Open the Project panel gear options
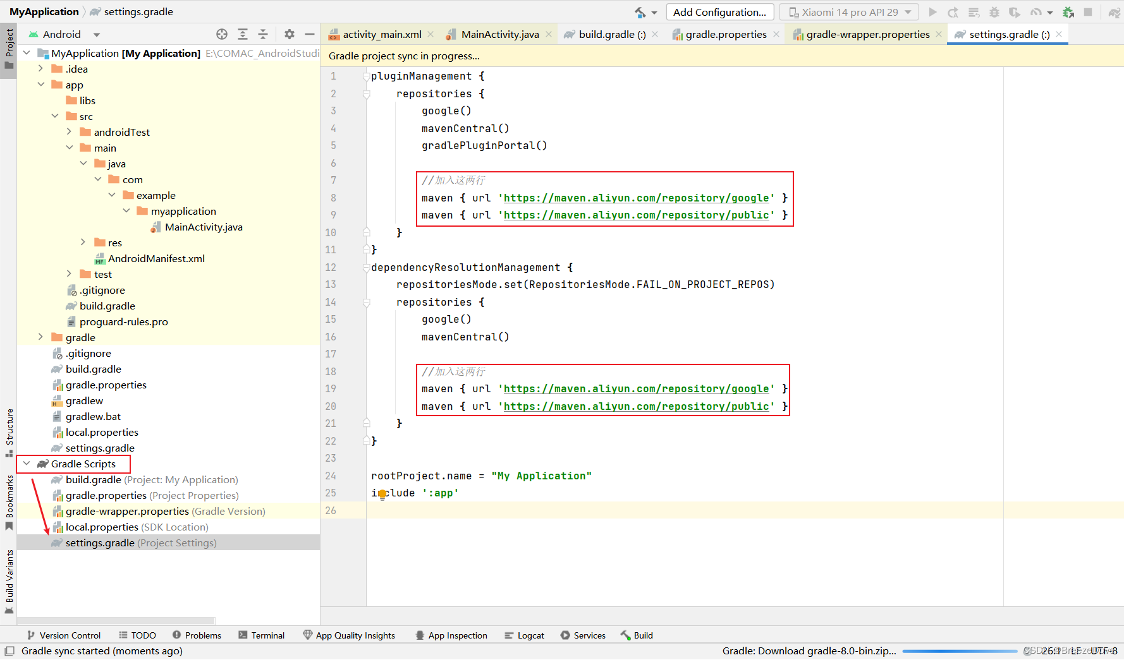 point(290,34)
